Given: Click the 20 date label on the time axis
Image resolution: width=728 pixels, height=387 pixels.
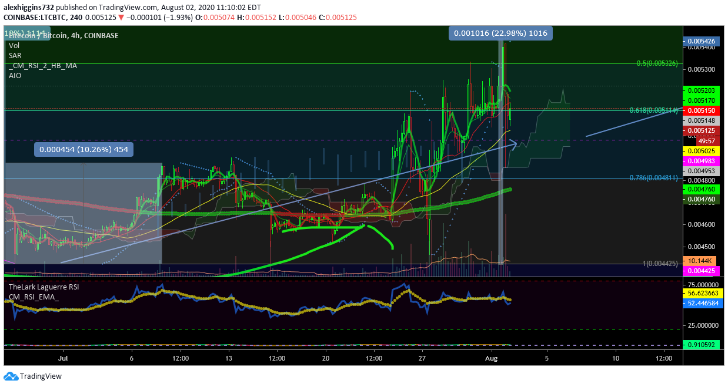Looking at the screenshot, I should coord(325,357).
